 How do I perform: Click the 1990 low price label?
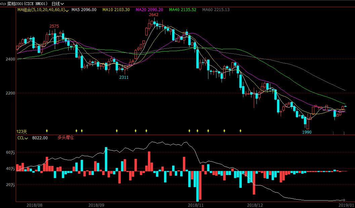[x=307, y=132]
